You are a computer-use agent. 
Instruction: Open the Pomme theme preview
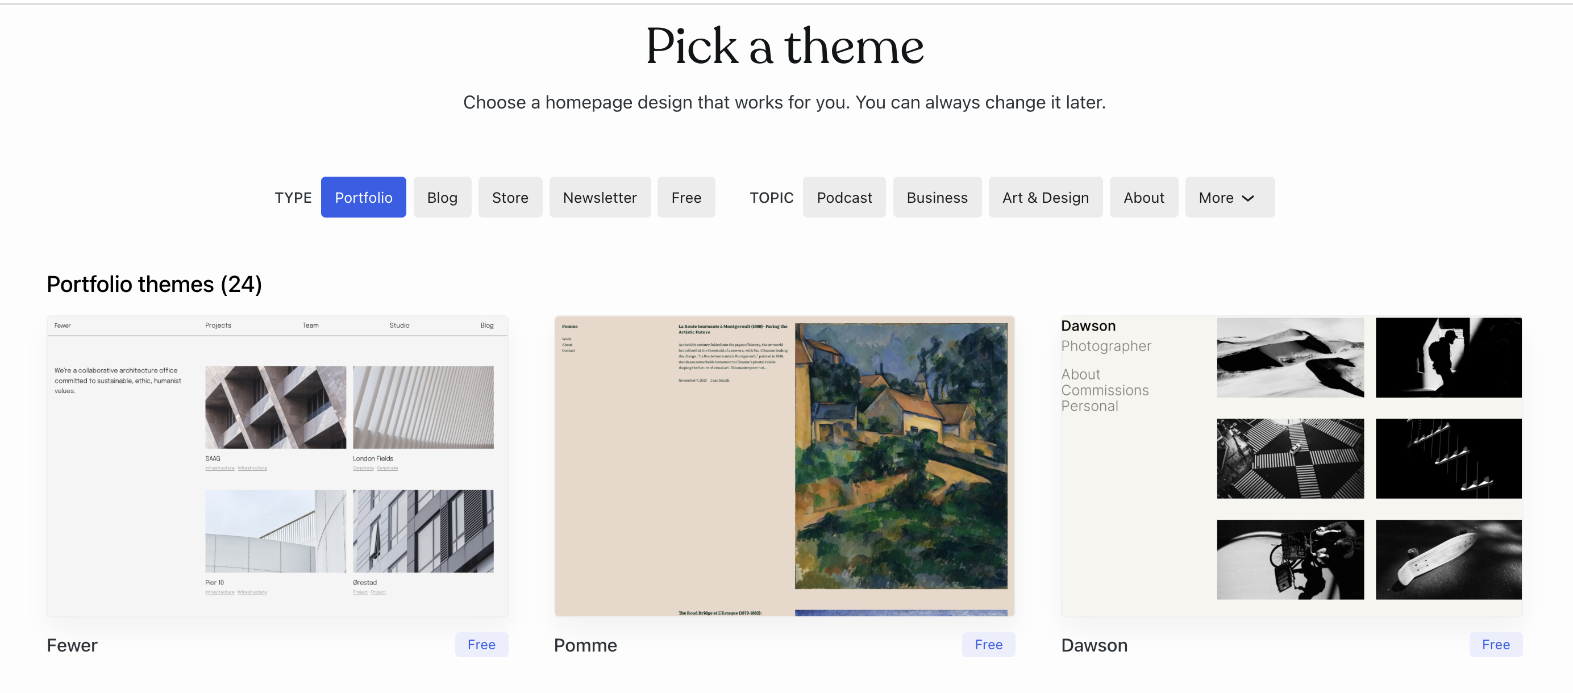784,465
